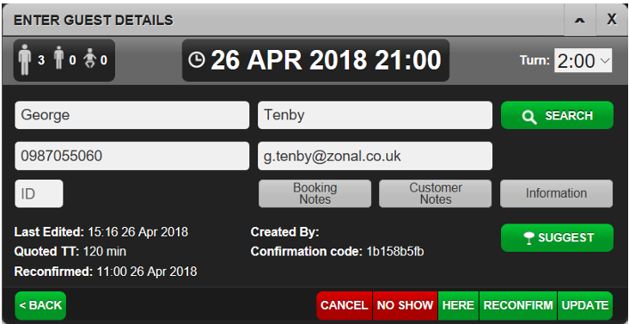Collapse the guest details panel with caret

click(580, 20)
